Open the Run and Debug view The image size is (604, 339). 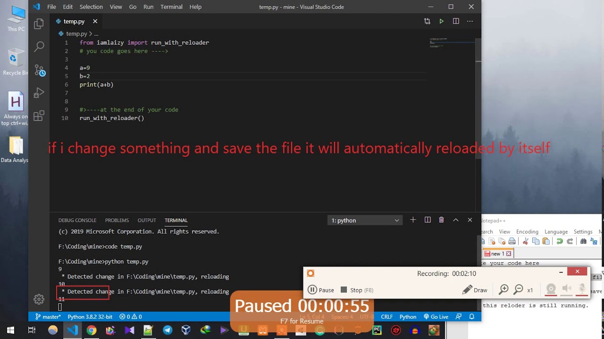click(x=39, y=93)
